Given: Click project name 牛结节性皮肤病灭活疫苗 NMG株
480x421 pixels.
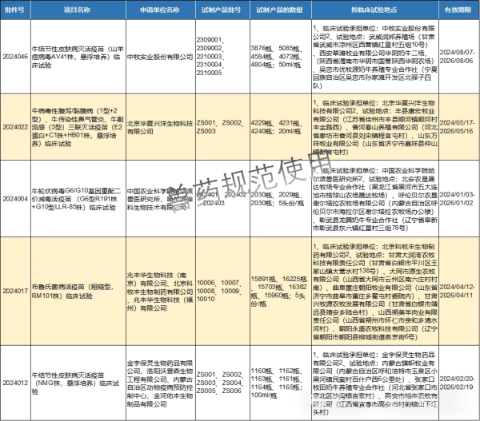Looking at the screenshot, I should (x=78, y=383).
